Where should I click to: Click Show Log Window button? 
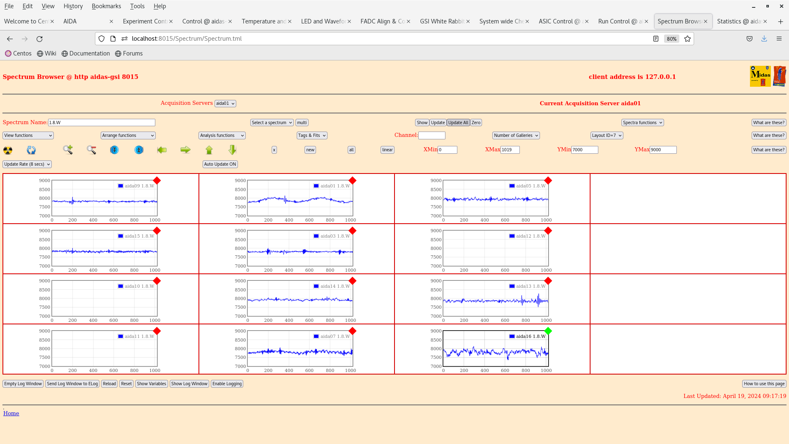(189, 384)
